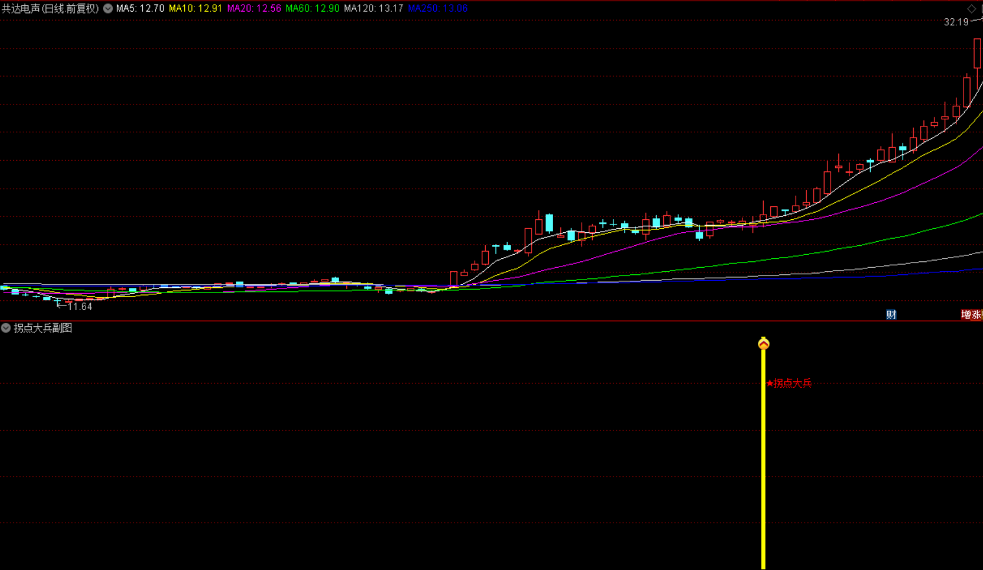The width and height of the screenshot is (983, 570).
Task: Select the green MA60: 12.90 label
Action: point(313,8)
